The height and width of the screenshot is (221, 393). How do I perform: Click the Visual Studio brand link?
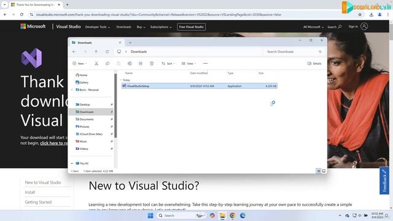(x=68, y=26)
